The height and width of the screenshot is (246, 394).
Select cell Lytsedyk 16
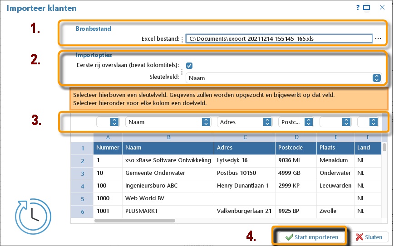click(245, 160)
